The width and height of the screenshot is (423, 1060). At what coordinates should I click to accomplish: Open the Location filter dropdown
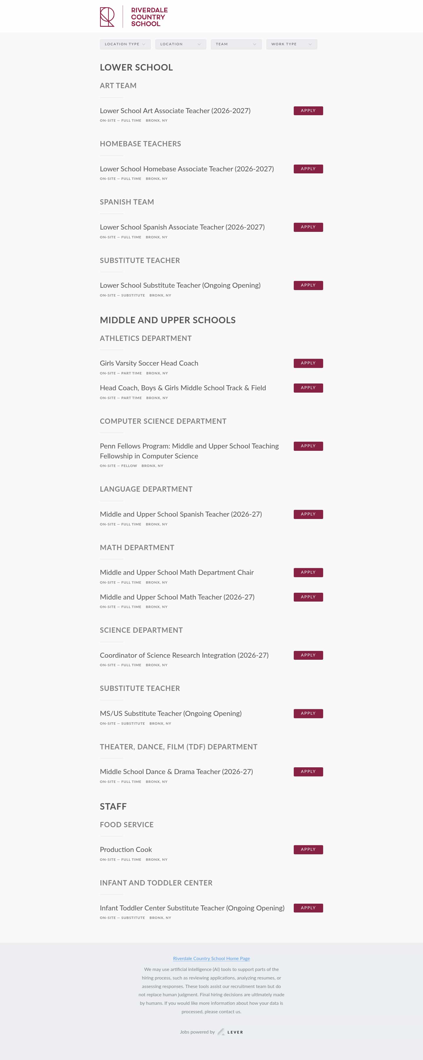pos(180,44)
